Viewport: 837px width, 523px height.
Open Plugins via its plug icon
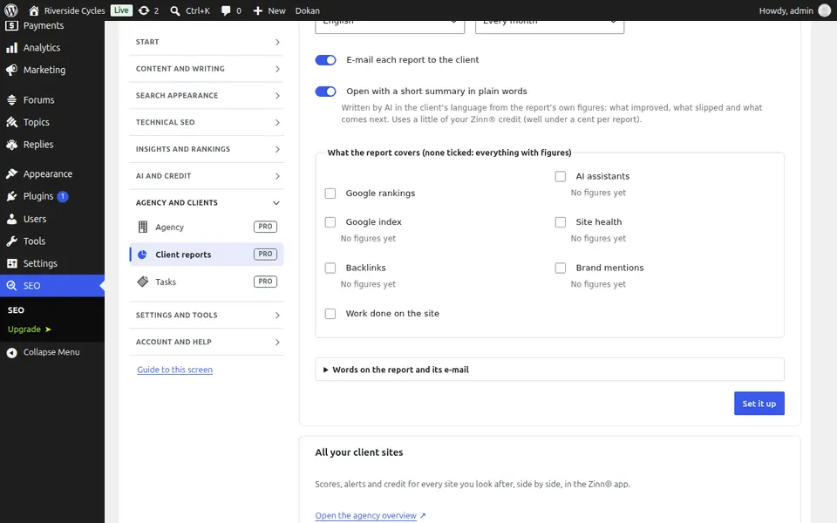tap(11, 196)
